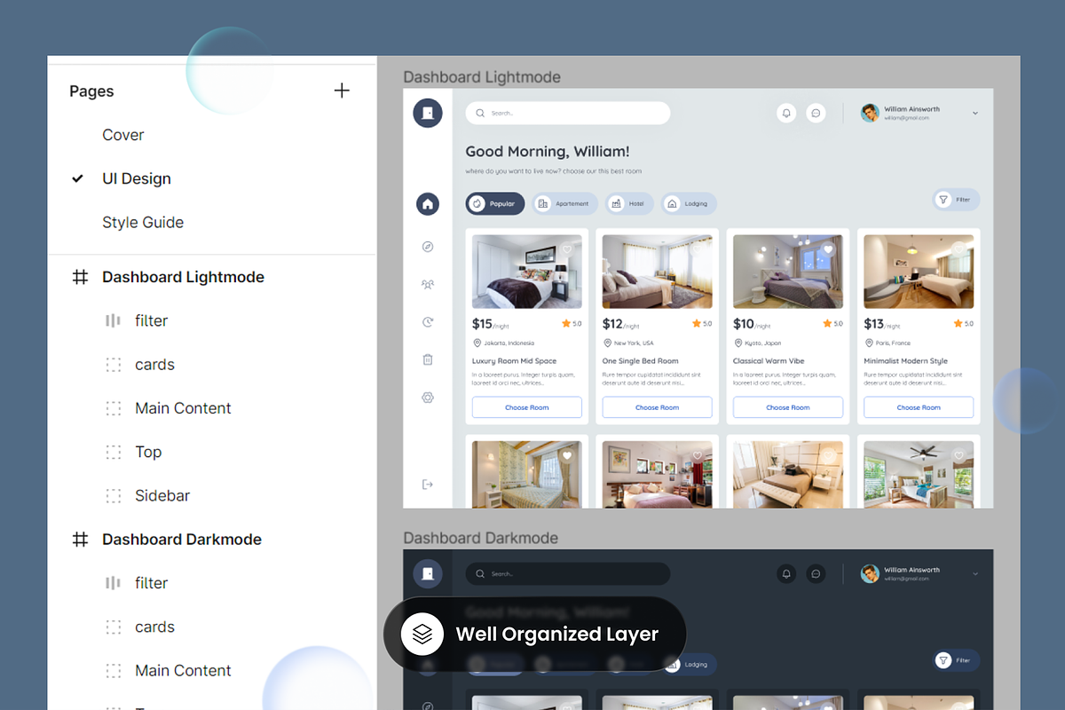Select the Apartement category chip
Viewport: 1065px width, 710px height.
564,203
